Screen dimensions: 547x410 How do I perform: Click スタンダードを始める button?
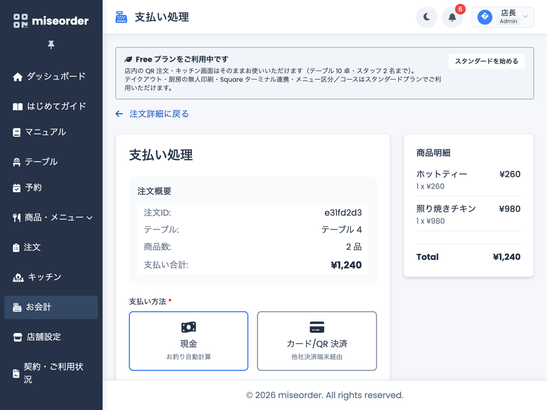[x=486, y=61]
